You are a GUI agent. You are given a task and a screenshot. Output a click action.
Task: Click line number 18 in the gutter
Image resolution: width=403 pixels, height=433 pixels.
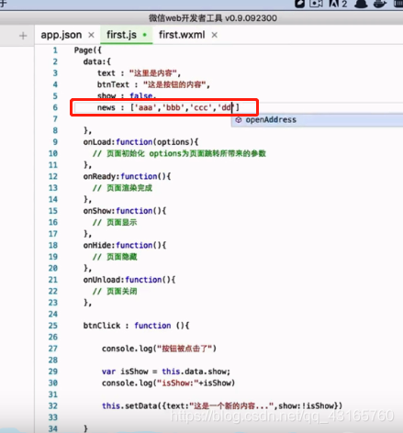(x=53, y=245)
